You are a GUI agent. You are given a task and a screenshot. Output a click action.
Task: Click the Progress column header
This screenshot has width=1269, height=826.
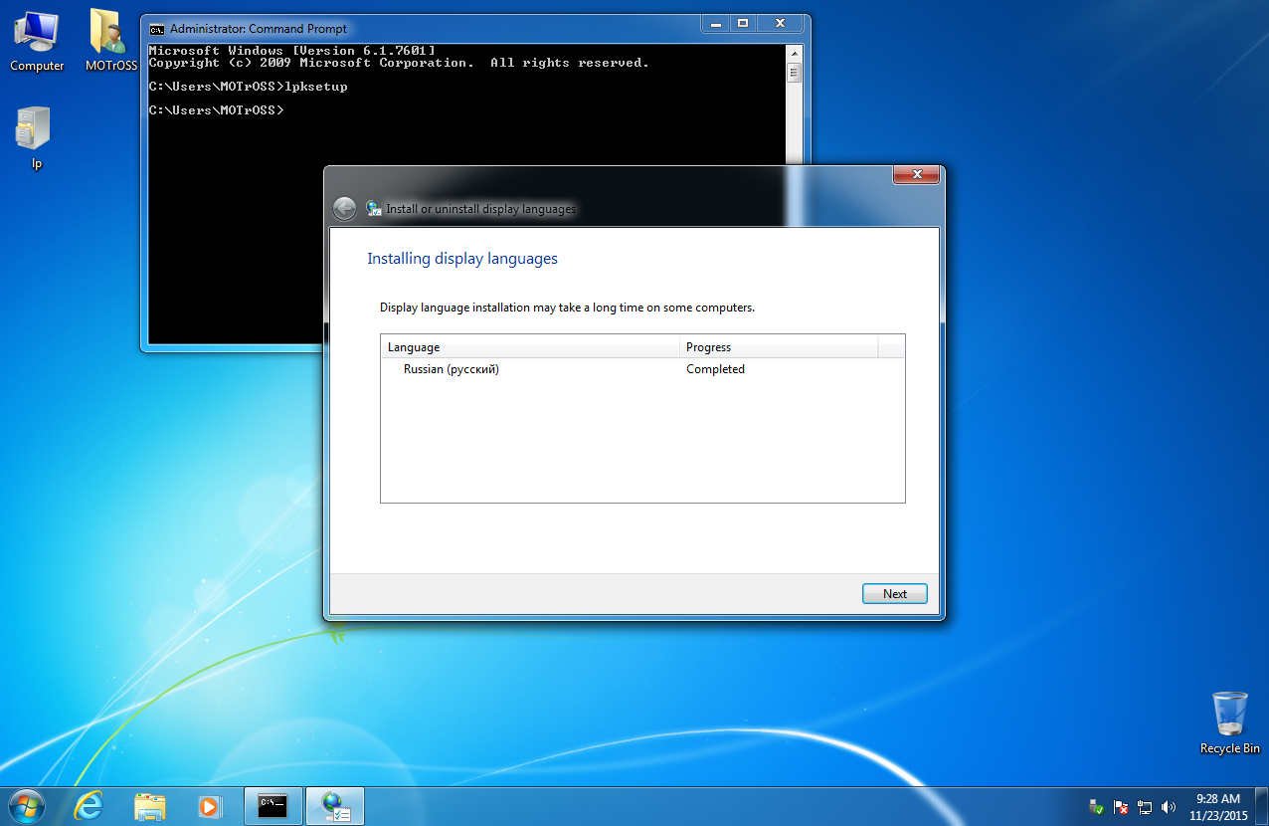pyautogui.click(x=780, y=347)
